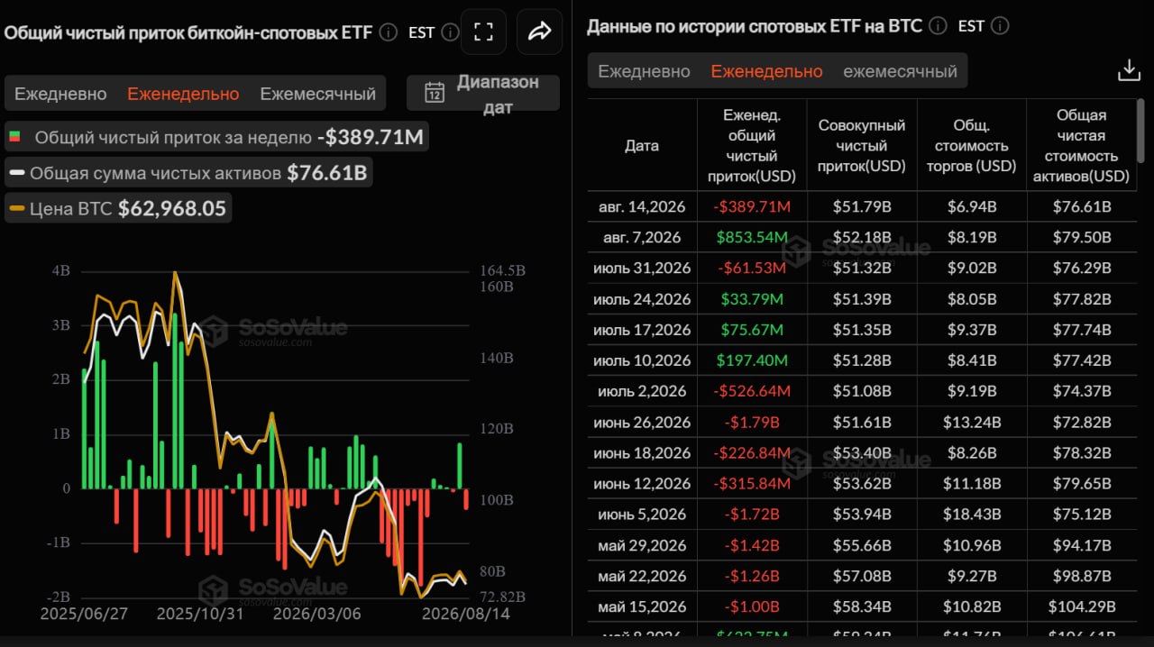Viewport: 1154px width, 647px height.
Task: Open fullscreen view of the inflow chart
Action: click(483, 32)
